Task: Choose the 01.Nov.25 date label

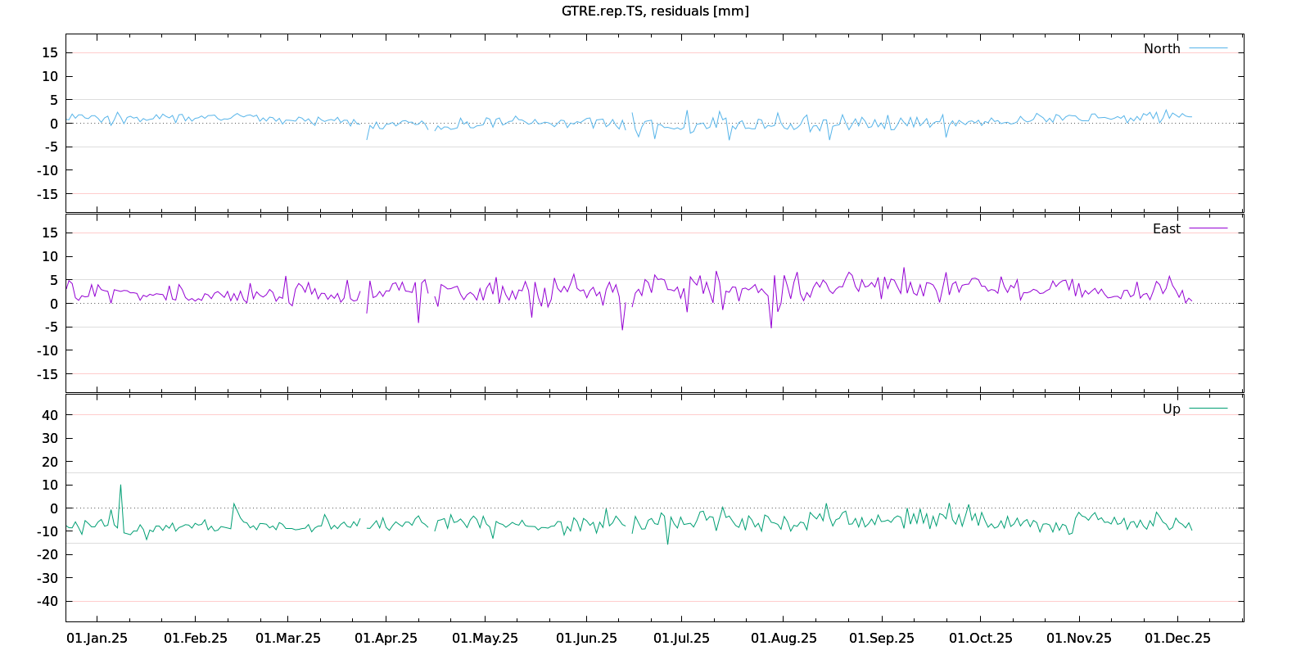Action: pyautogui.click(x=1079, y=638)
